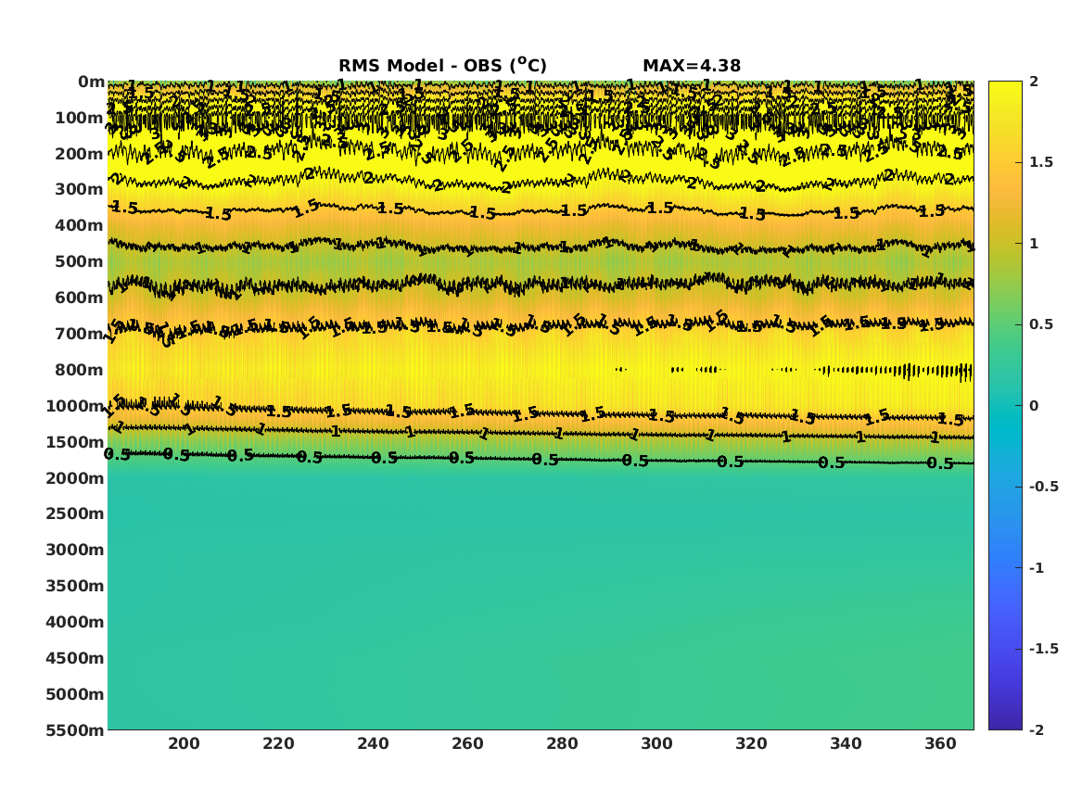Click the '300m' depth axis label

click(80, 190)
